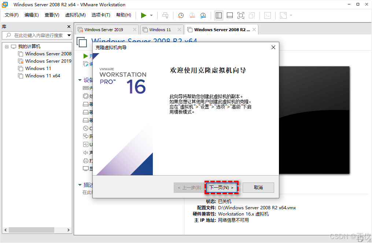Open the 帮助(H) menu
The height and width of the screenshot is (243, 372).
point(124,15)
